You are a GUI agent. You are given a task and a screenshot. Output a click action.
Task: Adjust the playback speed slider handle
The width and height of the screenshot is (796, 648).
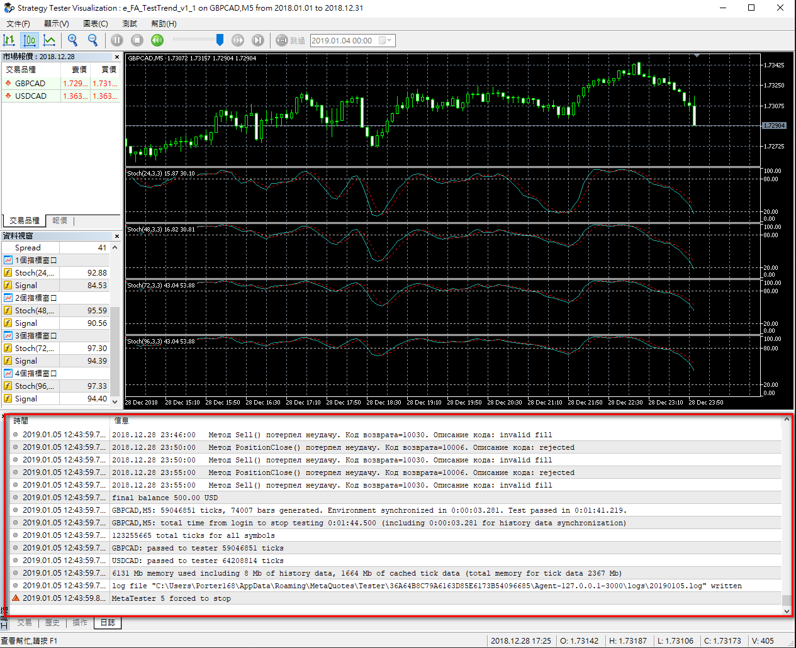[x=220, y=40]
